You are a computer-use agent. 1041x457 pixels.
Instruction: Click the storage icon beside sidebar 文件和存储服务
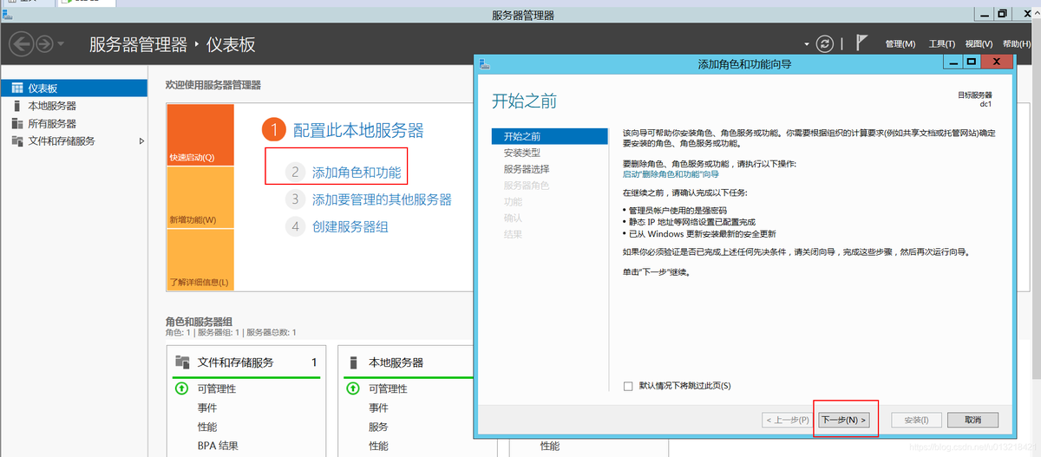point(17,140)
